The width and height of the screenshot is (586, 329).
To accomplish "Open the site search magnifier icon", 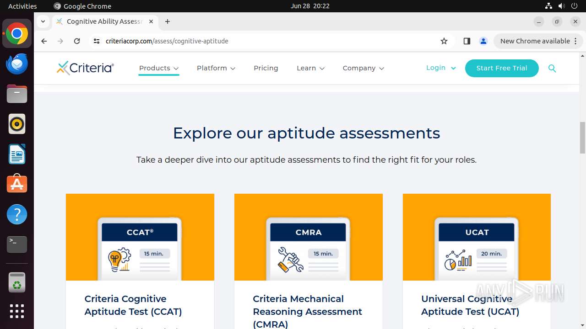I will pyautogui.click(x=552, y=68).
